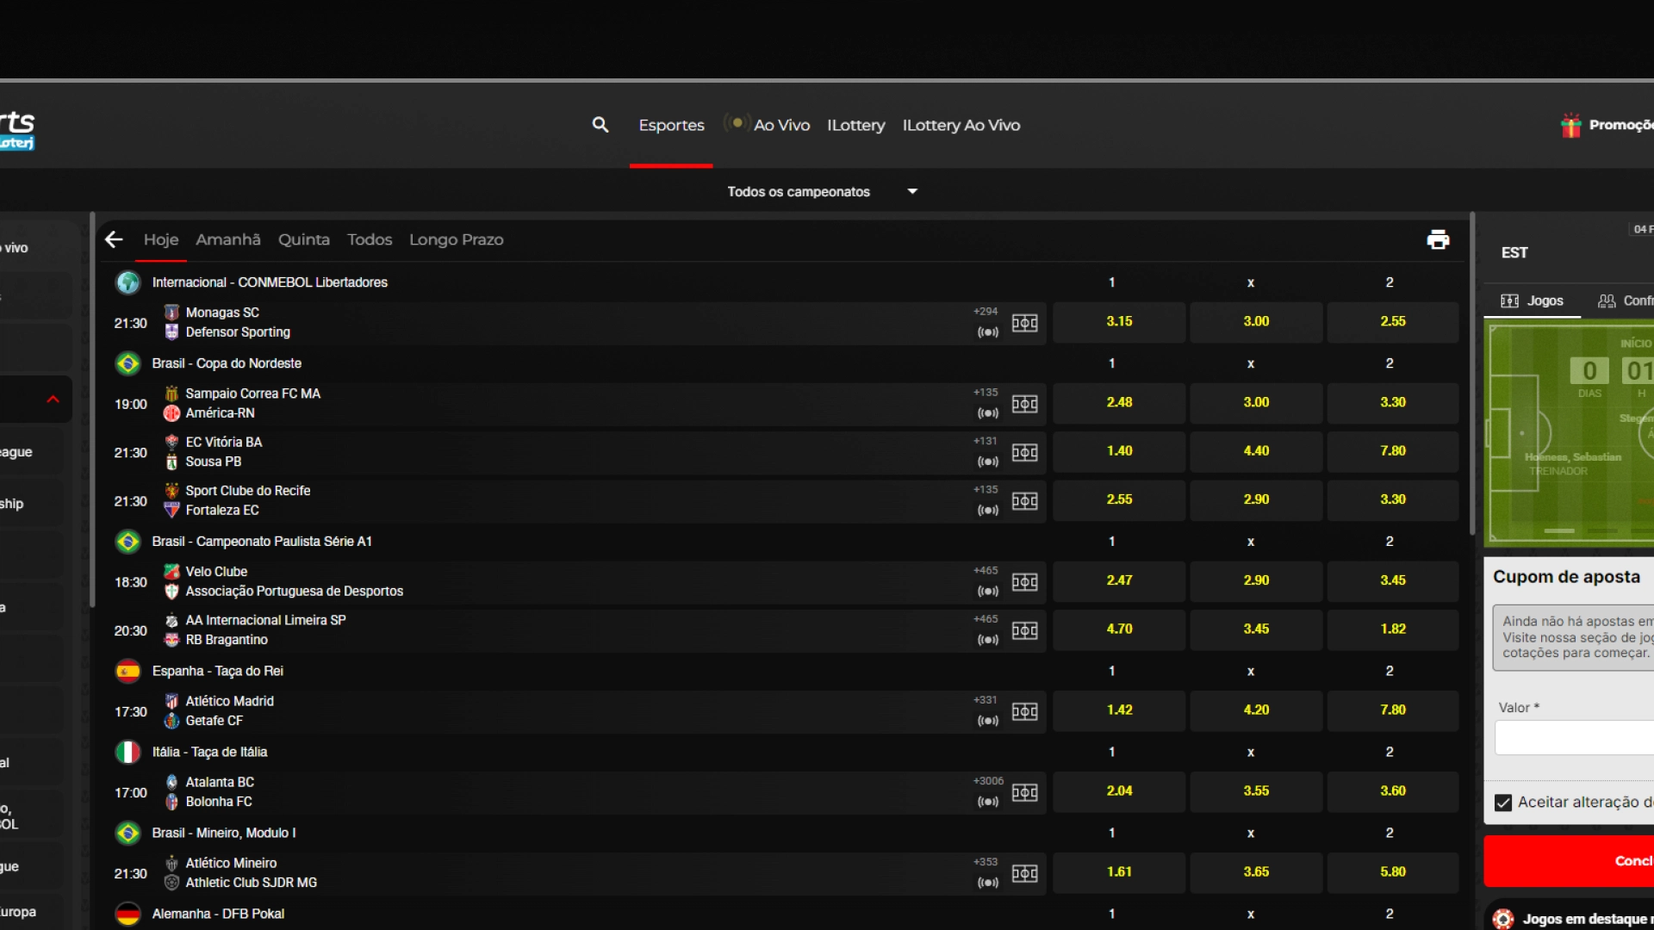This screenshot has width=1654, height=930.
Task: Click Spain flag next to Taça do Rei
Action: tap(128, 671)
